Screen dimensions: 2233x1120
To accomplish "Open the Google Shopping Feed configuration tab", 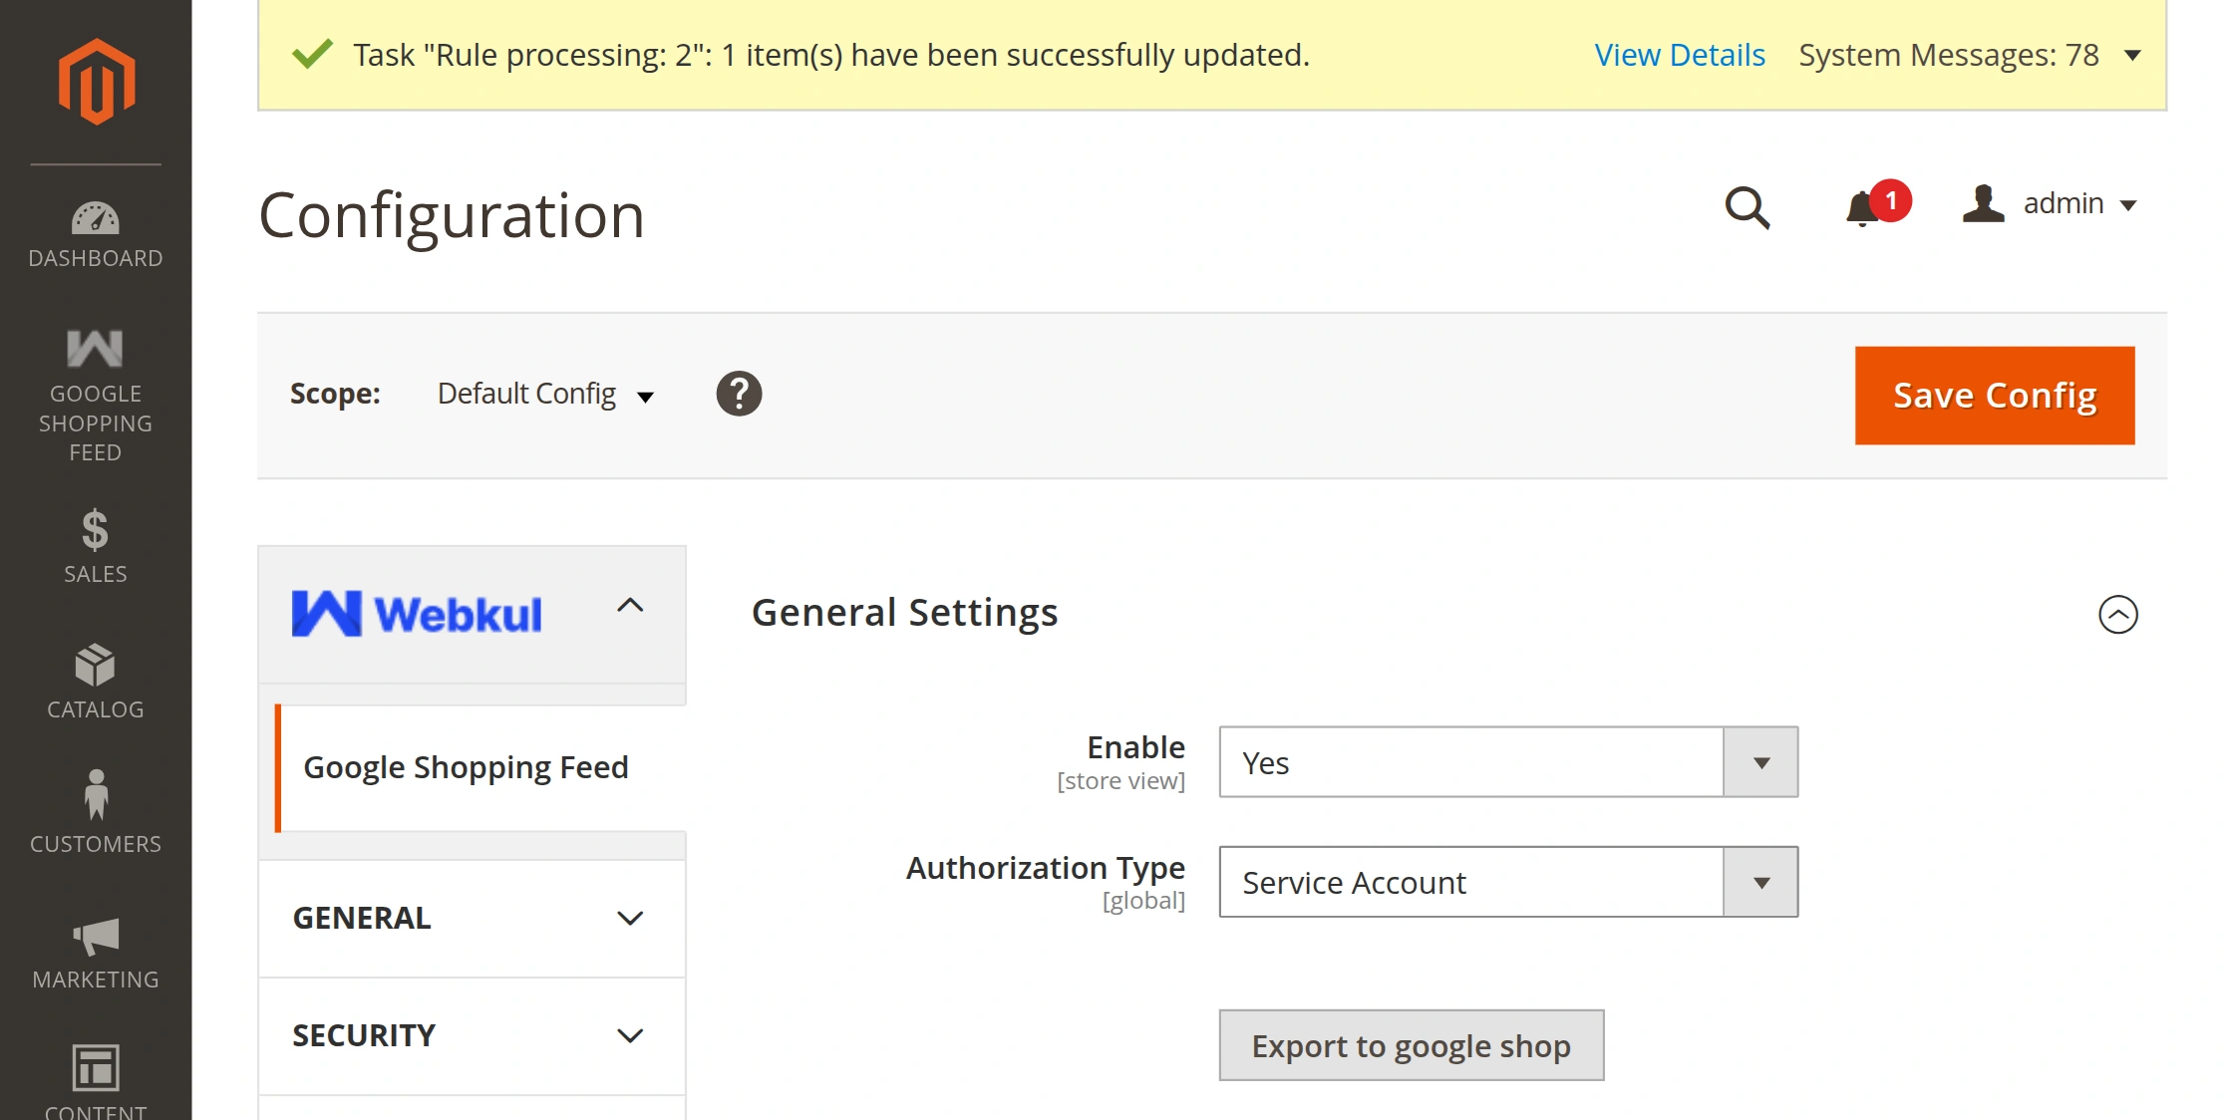I will coord(466,766).
